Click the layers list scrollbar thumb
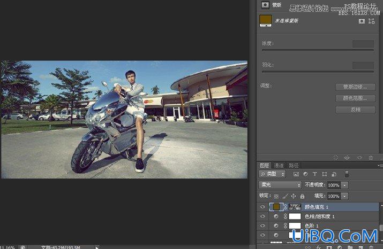This screenshot has width=383, height=249. 381,228
